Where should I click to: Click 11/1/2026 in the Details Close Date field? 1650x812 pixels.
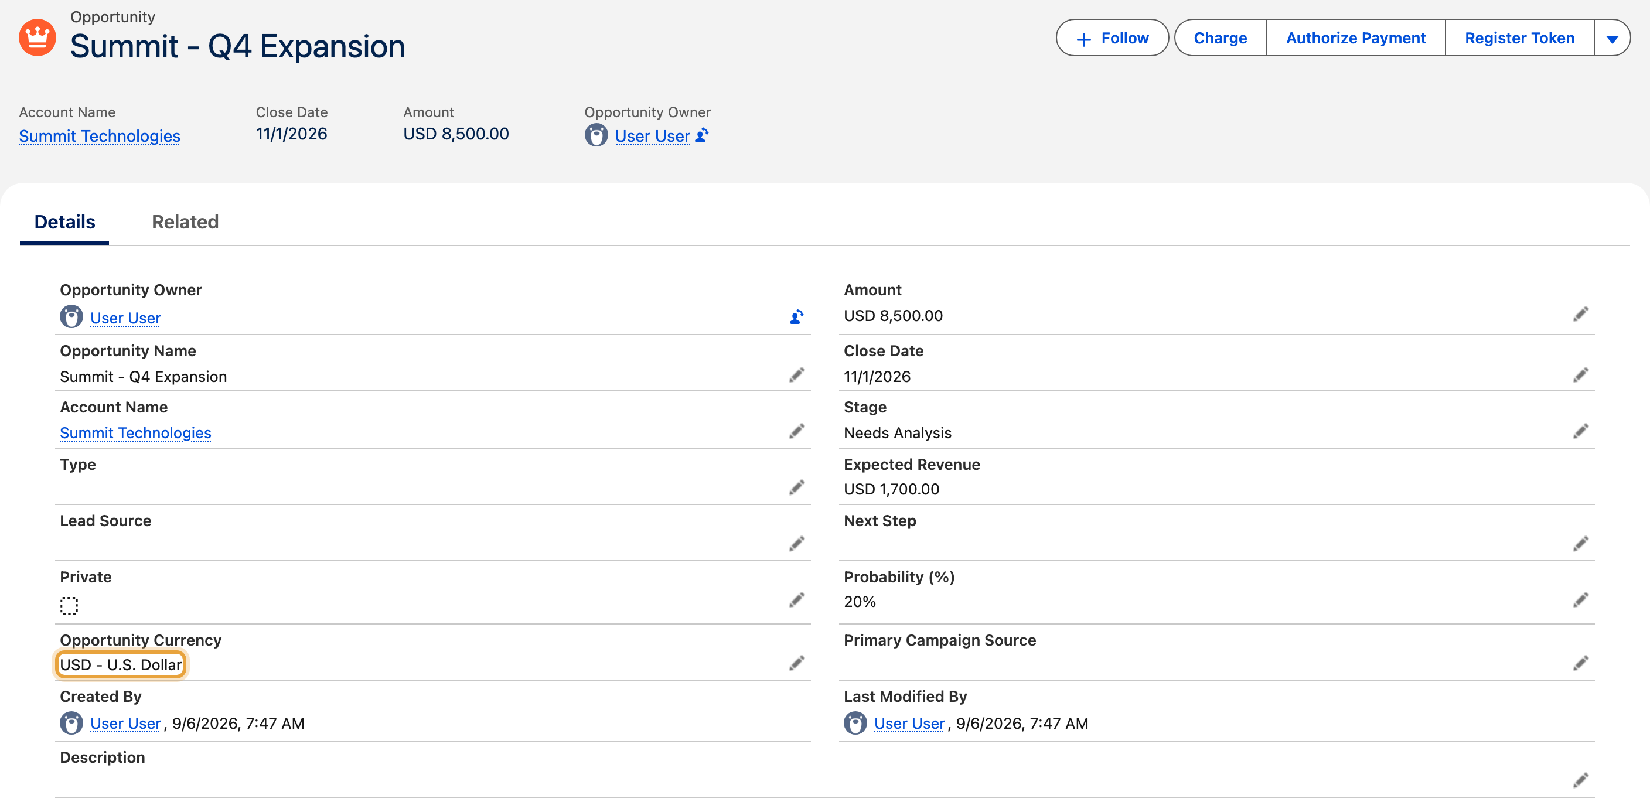[x=878, y=377]
